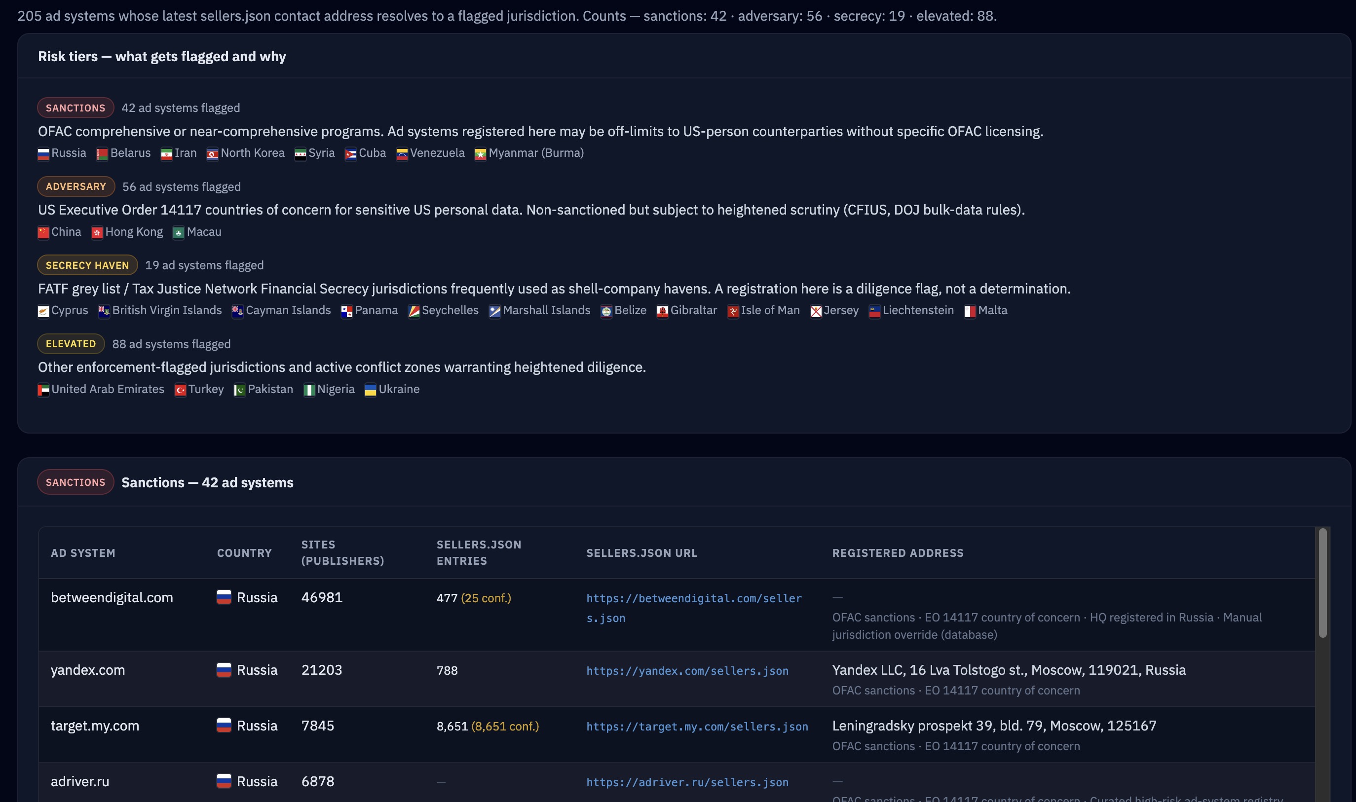Click the Yandex LLC registered address
Screen dimensions: 1356x802
point(1009,670)
